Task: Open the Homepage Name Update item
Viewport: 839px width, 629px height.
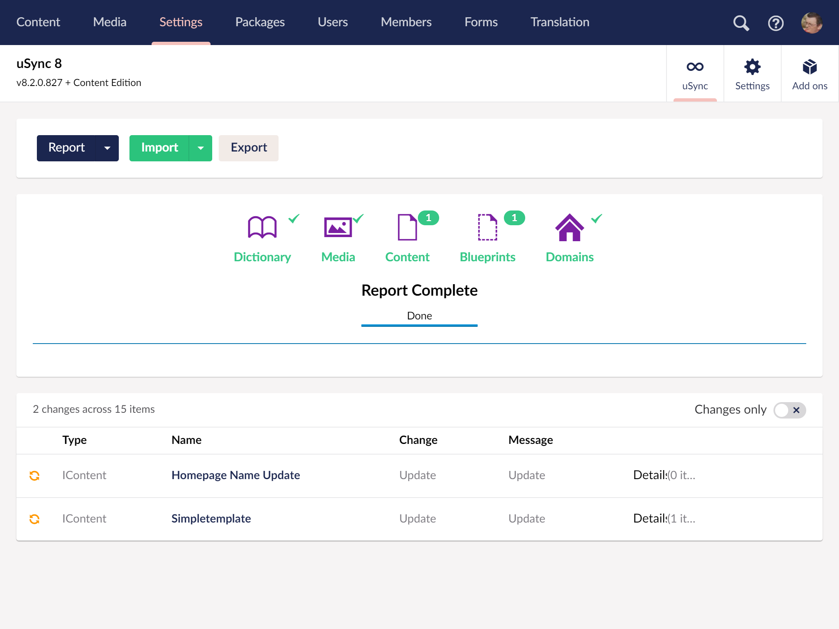Action: (236, 475)
